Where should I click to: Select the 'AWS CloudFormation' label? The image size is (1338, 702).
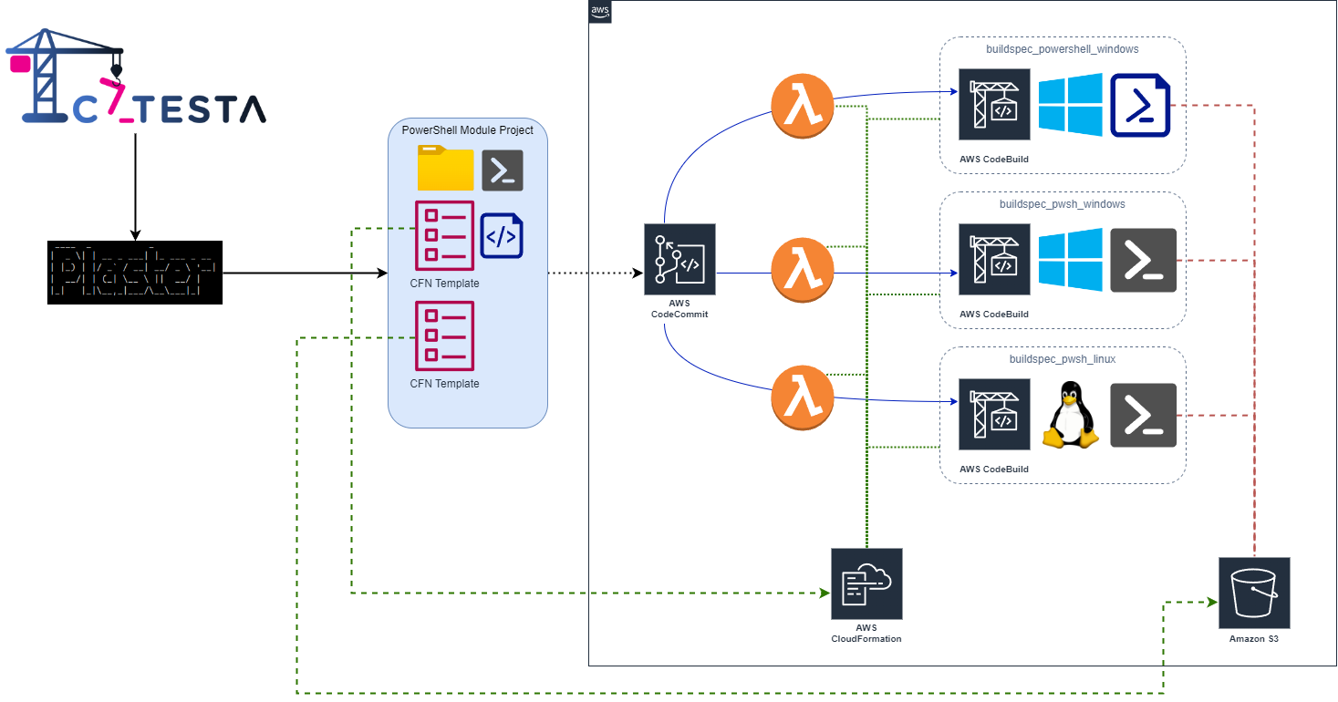(866, 633)
